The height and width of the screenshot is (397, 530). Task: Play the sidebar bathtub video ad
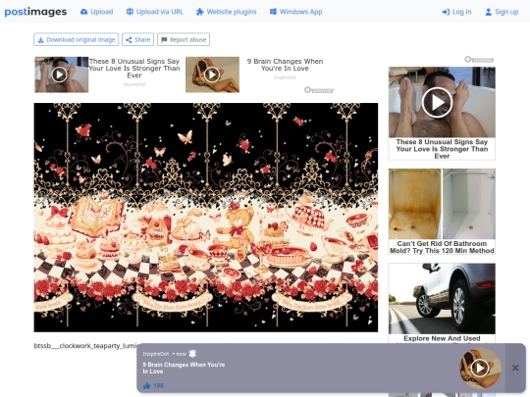coord(437,102)
